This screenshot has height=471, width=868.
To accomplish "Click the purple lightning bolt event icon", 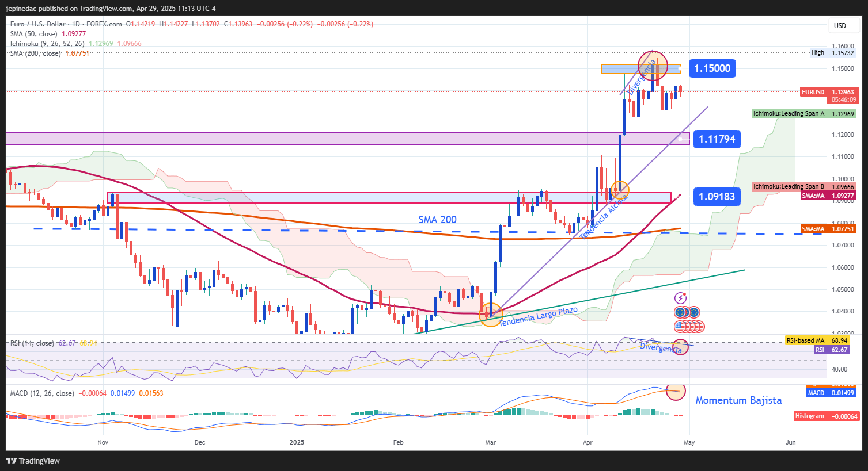I will tap(681, 298).
